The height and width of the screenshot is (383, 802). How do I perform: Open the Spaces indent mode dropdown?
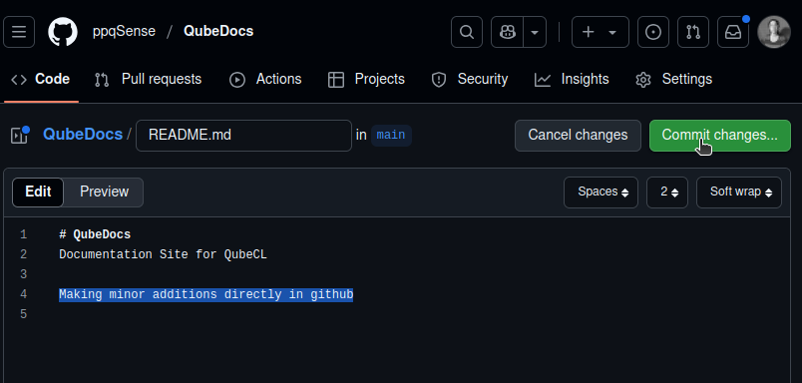601,192
